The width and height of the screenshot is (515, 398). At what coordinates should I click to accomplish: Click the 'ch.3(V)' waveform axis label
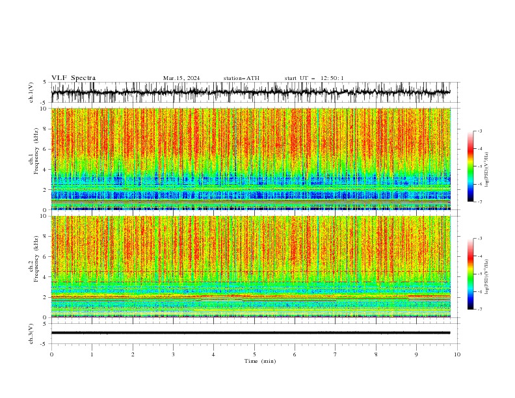[x=31, y=334]
